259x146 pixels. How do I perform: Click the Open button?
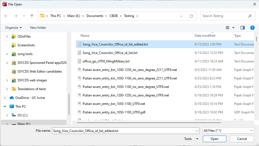(214, 139)
